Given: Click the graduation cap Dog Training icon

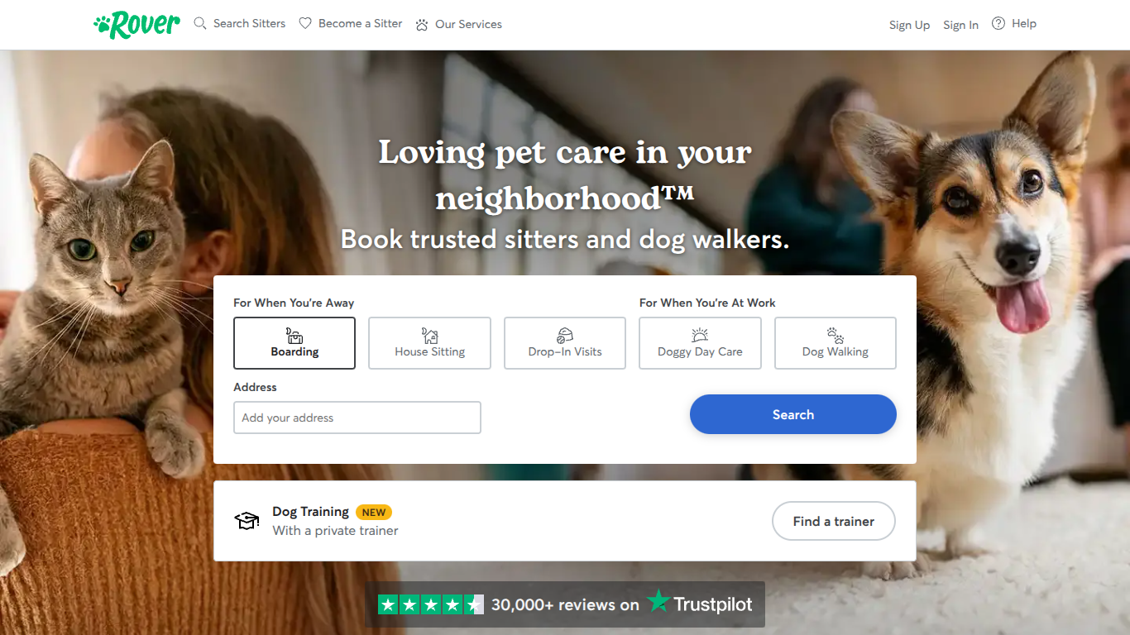Looking at the screenshot, I should (x=247, y=521).
